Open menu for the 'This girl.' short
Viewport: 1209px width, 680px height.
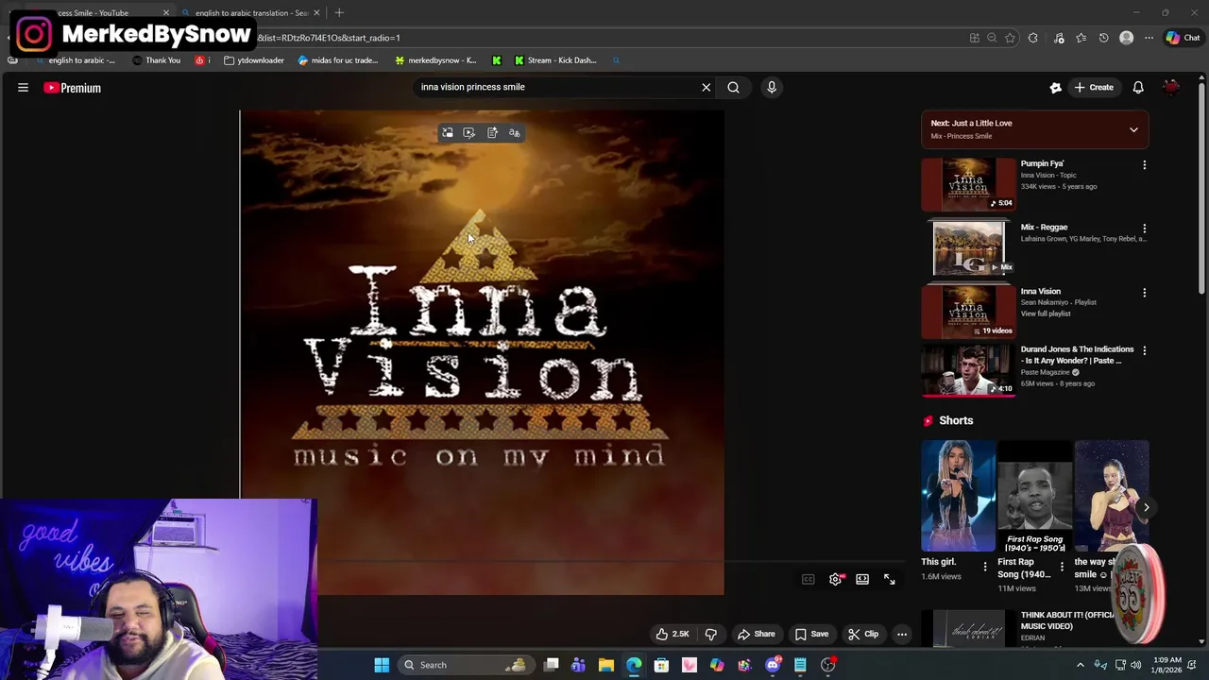[985, 567]
